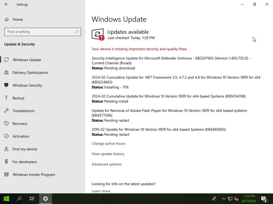Click the missing security fixes warning text
Image resolution: width=273 pixels, height=204 pixels.
point(139,49)
